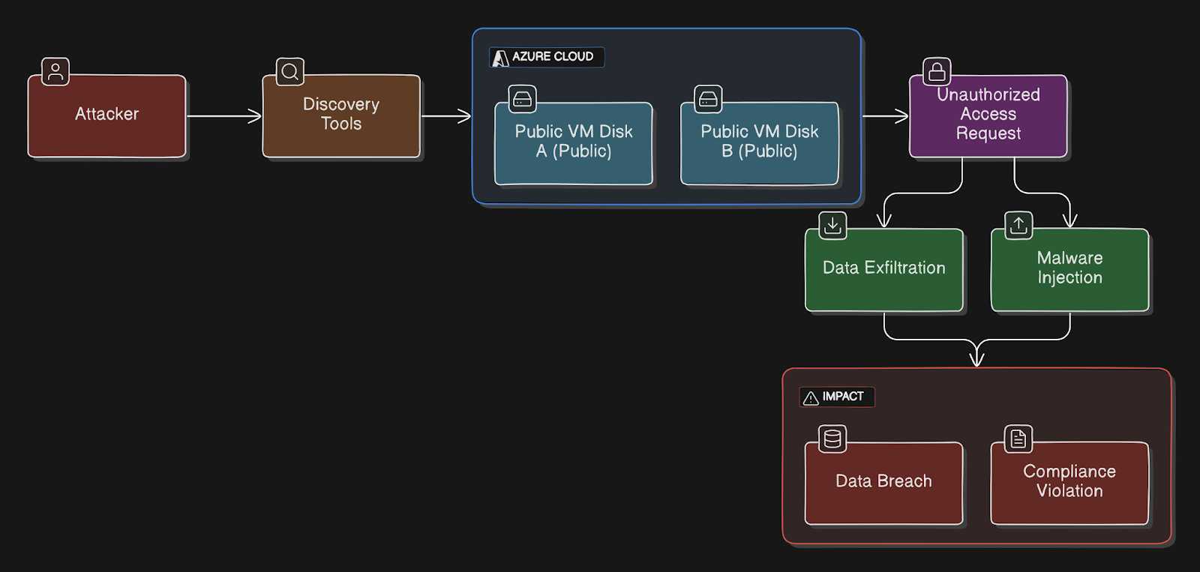Click the database icon on Data Breach

click(x=832, y=439)
